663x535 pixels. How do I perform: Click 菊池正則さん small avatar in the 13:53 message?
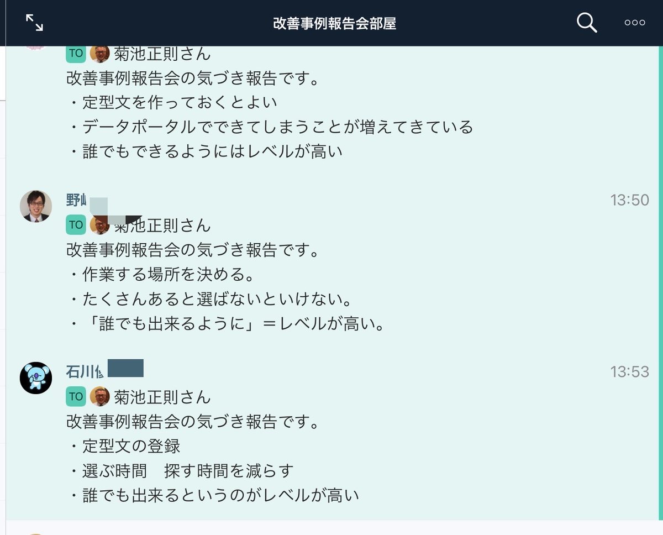[100, 397]
